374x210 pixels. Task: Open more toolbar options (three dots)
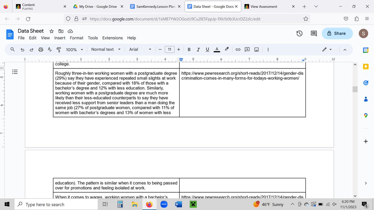[268, 49]
